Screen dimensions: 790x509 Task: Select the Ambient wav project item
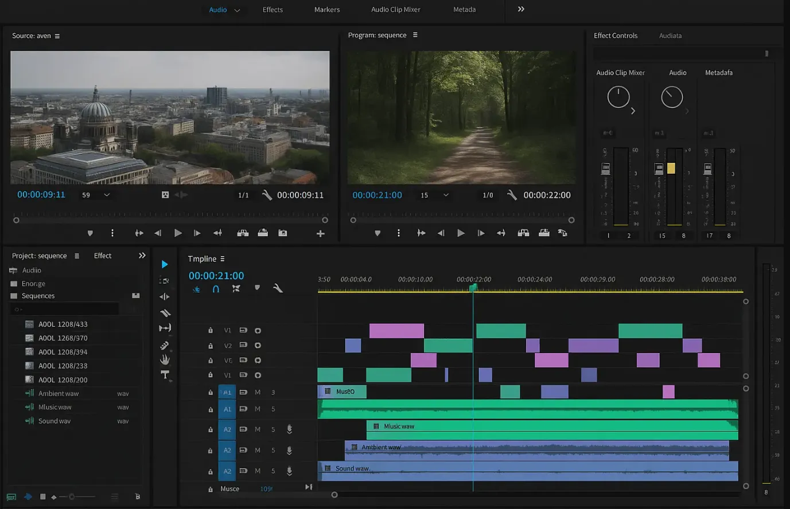click(59, 393)
